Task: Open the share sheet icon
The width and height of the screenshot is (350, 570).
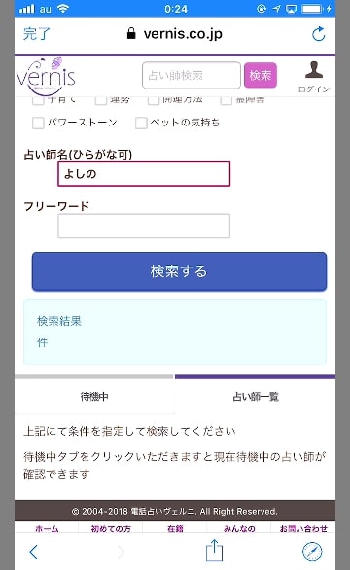Action: (214, 551)
